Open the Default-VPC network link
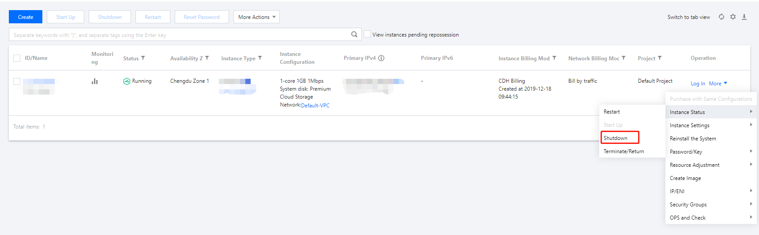This screenshot has height=235, width=759. pyautogui.click(x=315, y=106)
